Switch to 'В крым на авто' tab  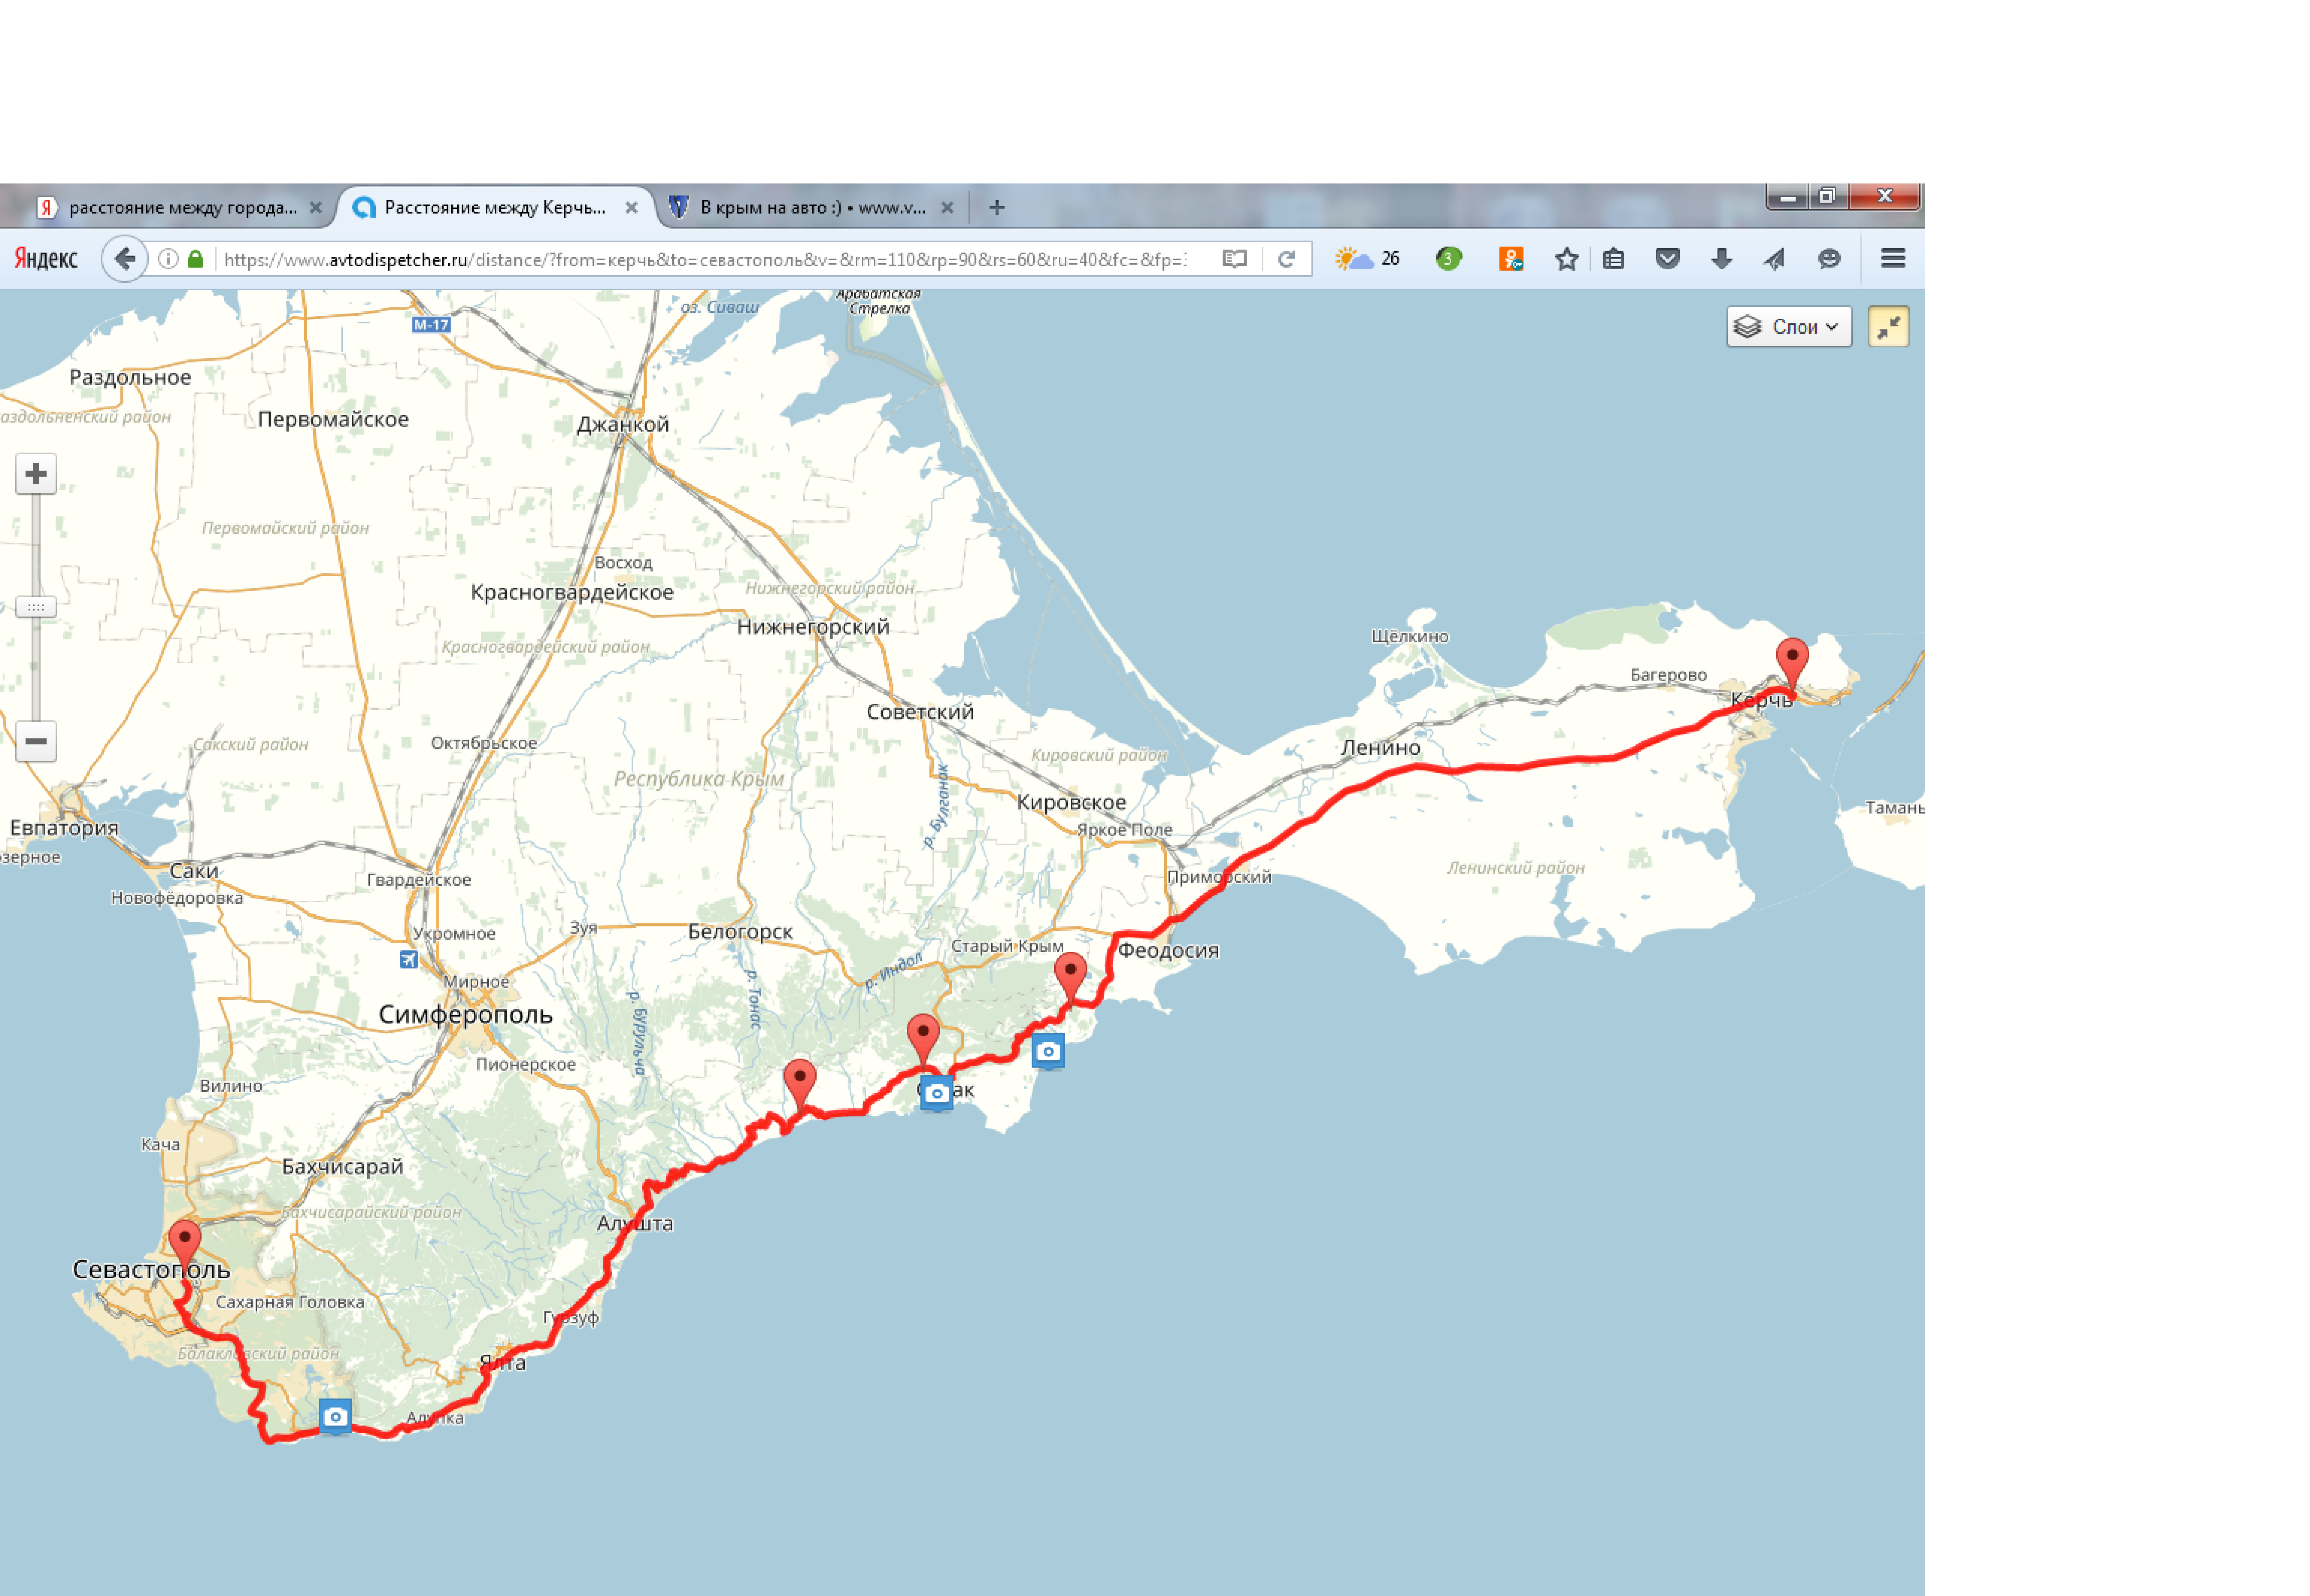(812, 208)
